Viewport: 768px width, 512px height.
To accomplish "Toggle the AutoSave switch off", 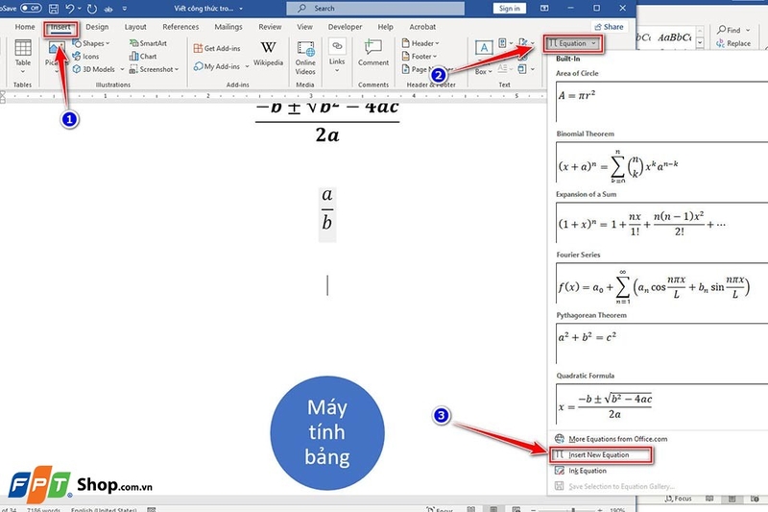I will 31,8.
